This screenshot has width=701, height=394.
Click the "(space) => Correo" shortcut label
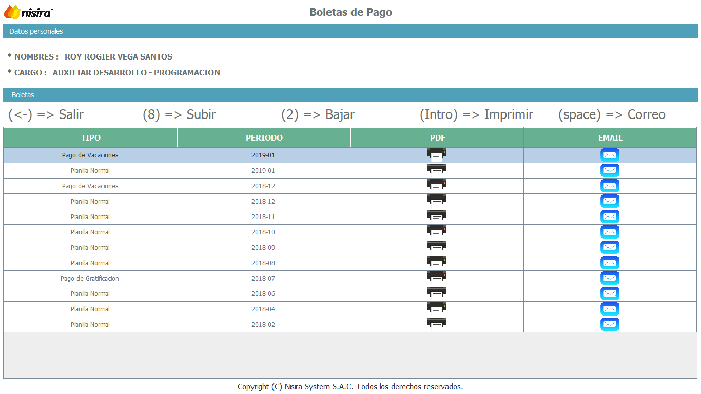tap(612, 114)
